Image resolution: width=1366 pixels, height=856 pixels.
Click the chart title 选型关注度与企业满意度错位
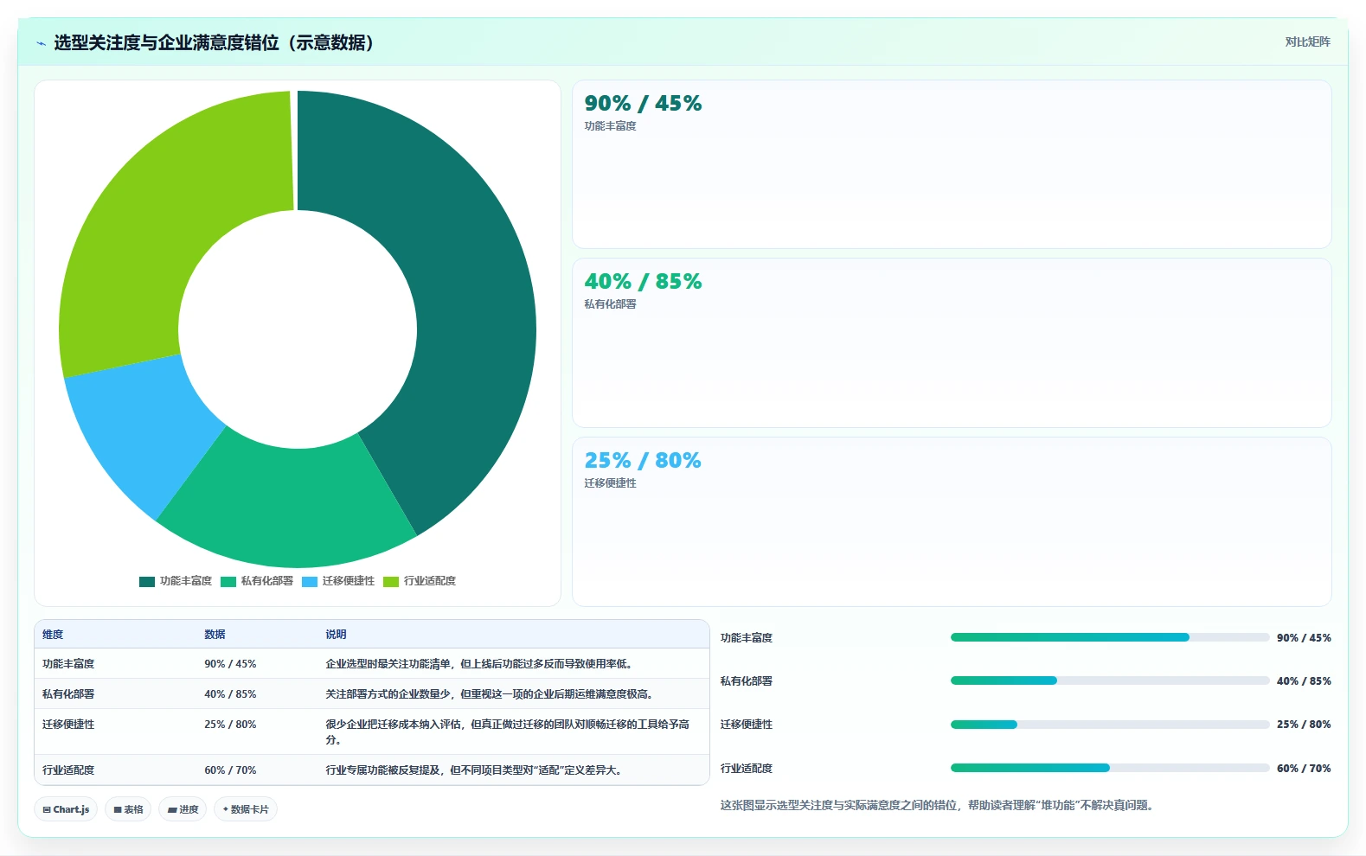tap(215, 43)
